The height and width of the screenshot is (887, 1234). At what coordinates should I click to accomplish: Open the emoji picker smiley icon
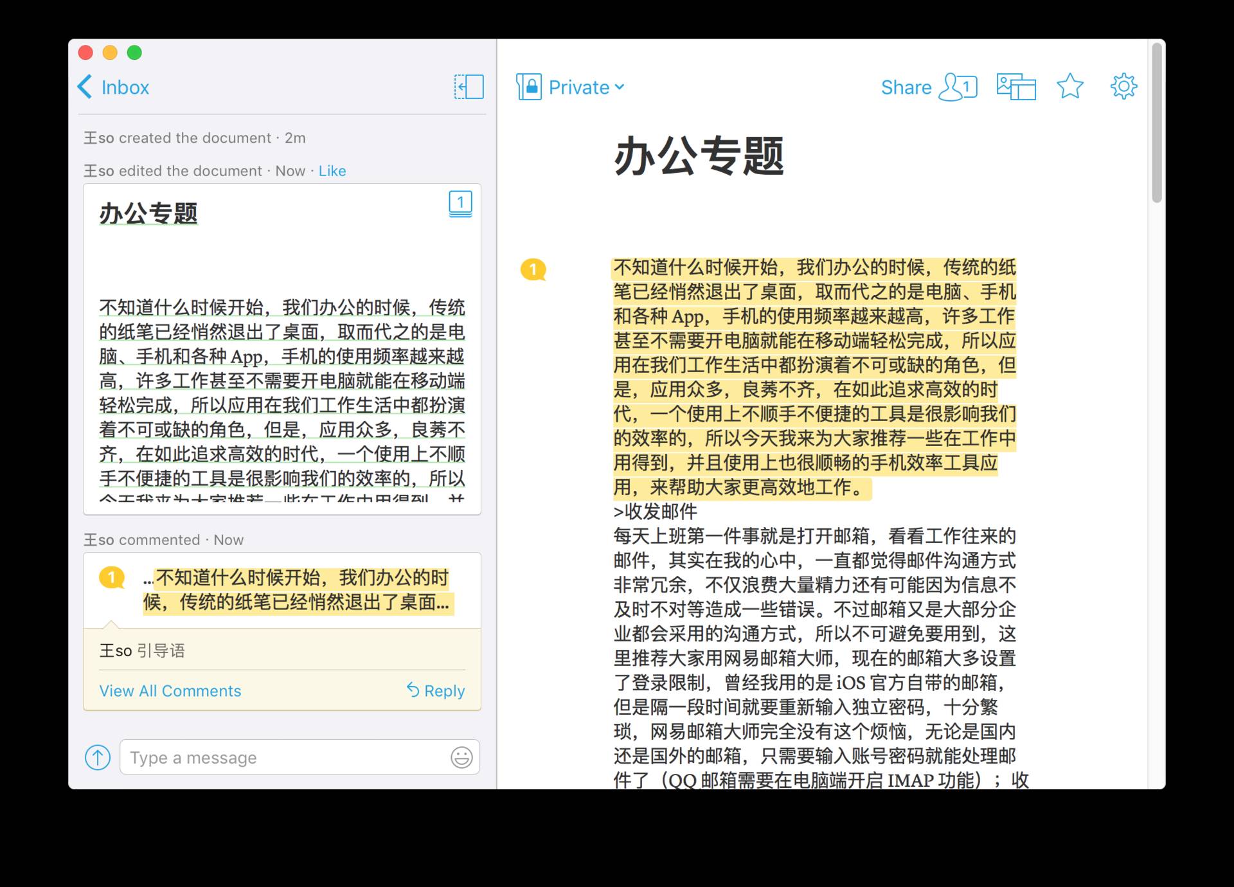[x=461, y=757]
